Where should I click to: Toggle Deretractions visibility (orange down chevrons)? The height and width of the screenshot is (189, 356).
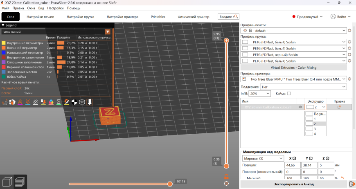click(x=28, y=102)
